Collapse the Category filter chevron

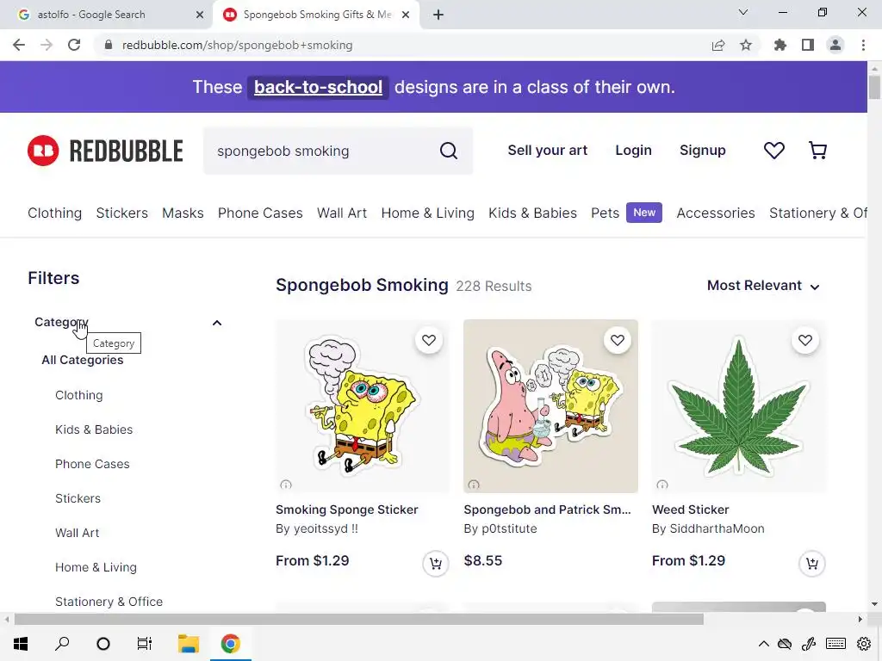216,323
